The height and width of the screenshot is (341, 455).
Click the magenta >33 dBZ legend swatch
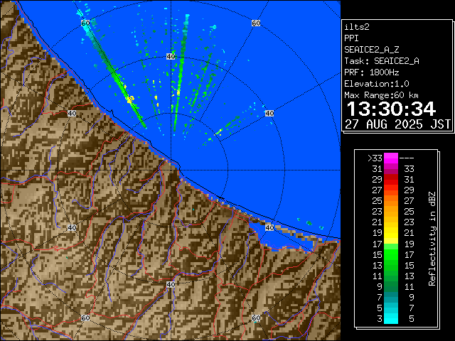(x=391, y=158)
